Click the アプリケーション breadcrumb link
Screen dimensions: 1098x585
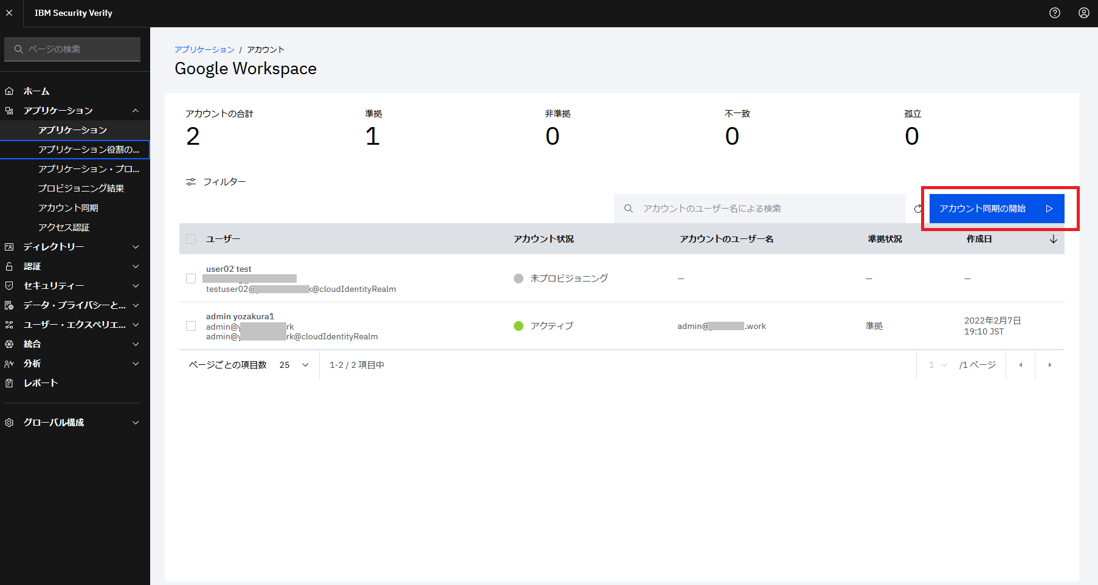point(204,49)
